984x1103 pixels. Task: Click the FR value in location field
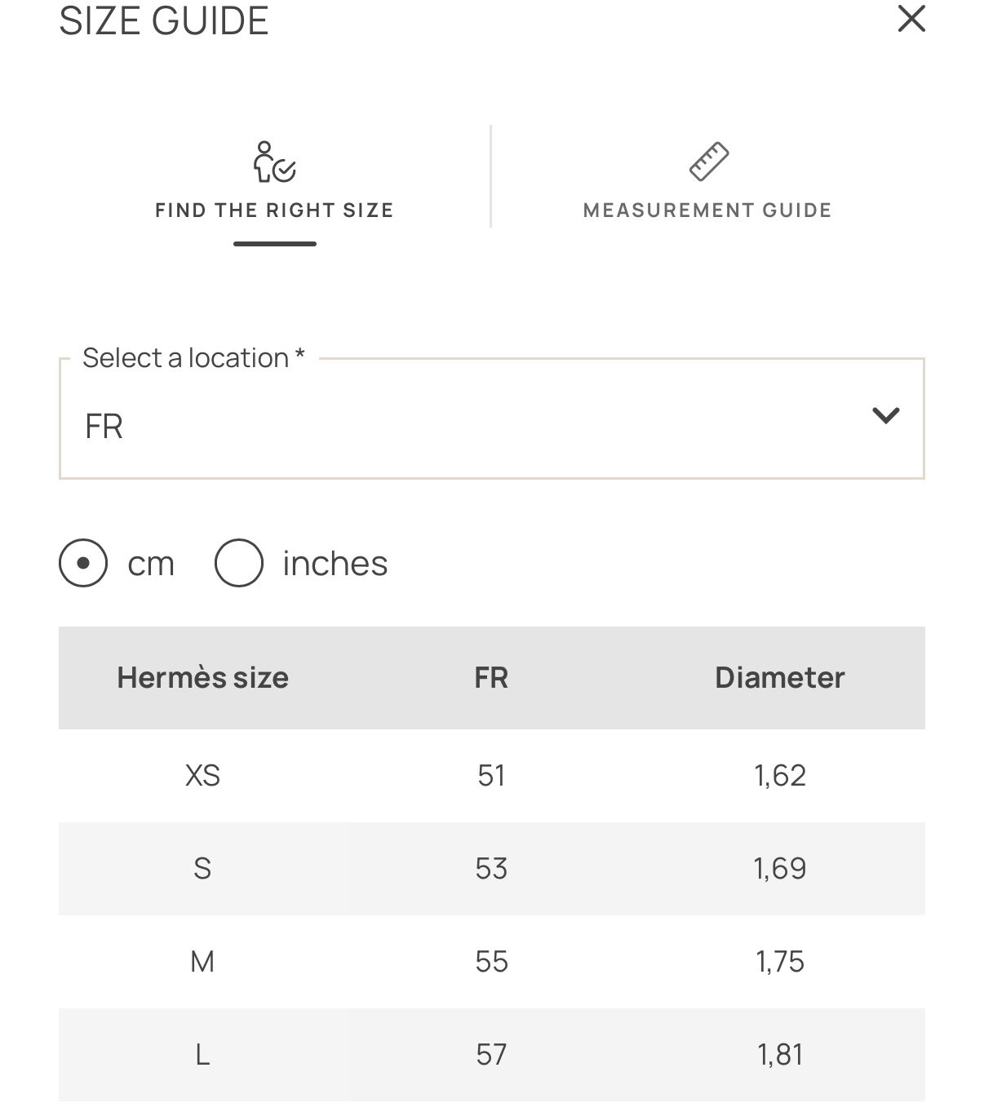coord(104,427)
